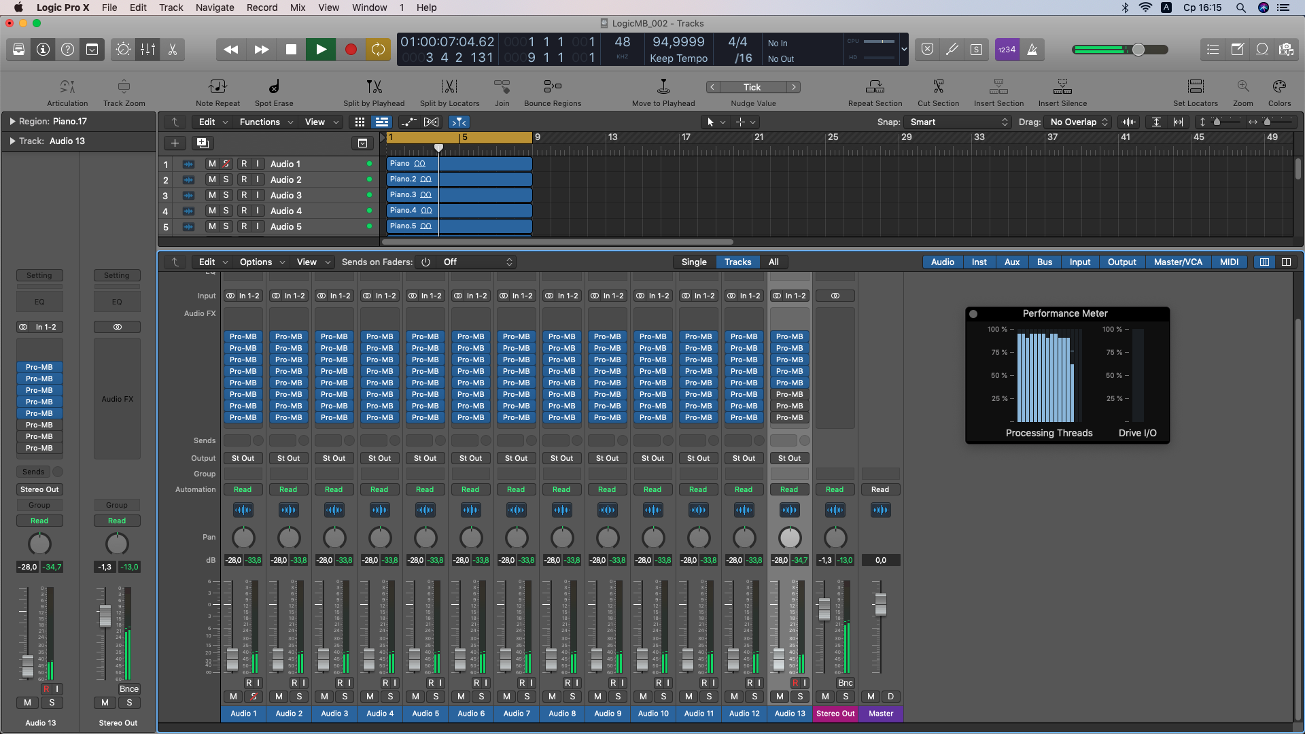Screen dimensions: 1305x734
Task: Click Repeat Section tool
Action: [875, 92]
